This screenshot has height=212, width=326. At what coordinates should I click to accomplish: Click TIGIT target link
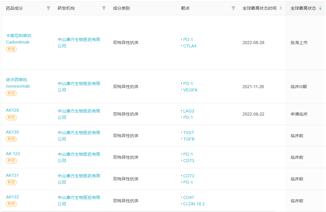point(189,133)
